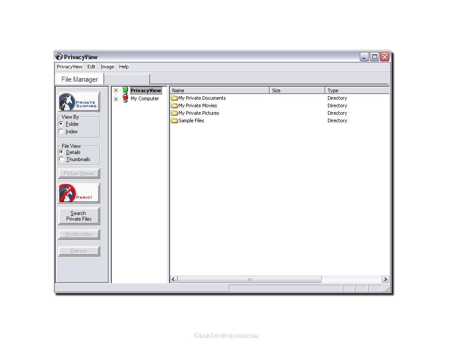The width and height of the screenshot is (452, 339).
Task: Click Sample Files folder icon
Action: coord(174,121)
